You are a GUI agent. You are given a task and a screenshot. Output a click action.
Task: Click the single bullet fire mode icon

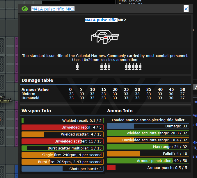(x=77, y=67)
